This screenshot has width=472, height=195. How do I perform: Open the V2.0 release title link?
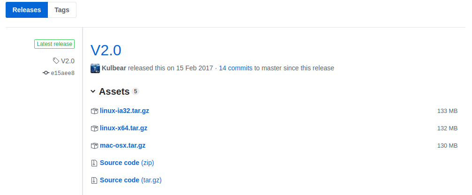point(106,50)
